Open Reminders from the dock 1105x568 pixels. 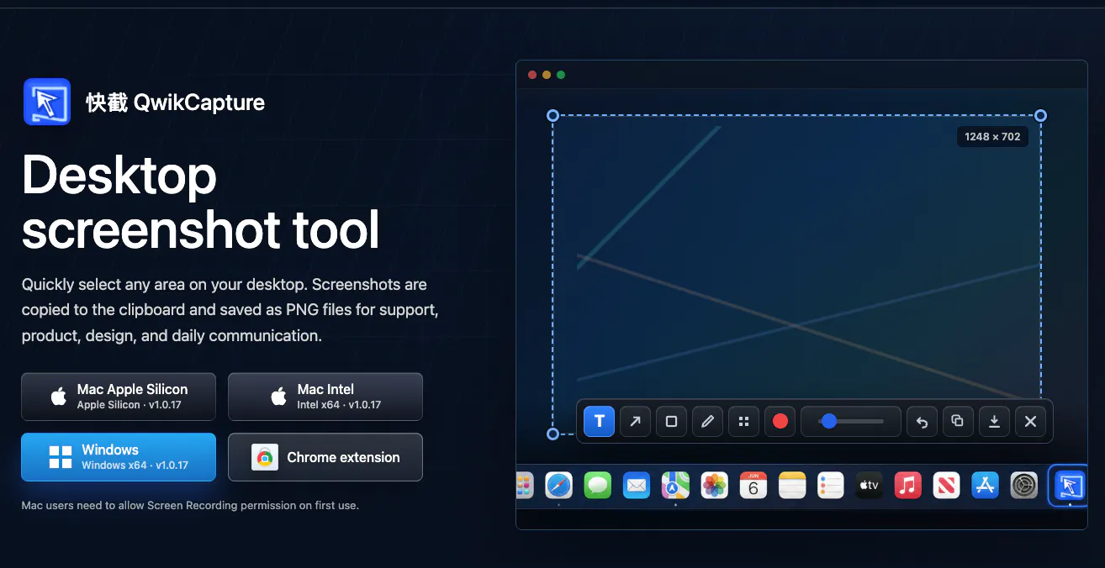click(x=831, y=485)
